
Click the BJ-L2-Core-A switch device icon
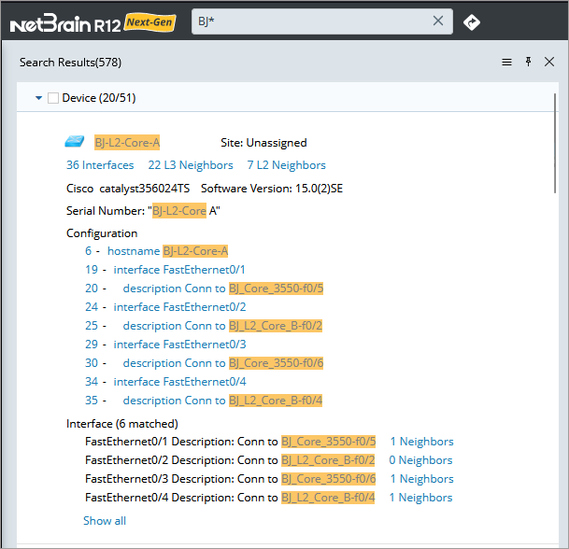click(75, 143)
